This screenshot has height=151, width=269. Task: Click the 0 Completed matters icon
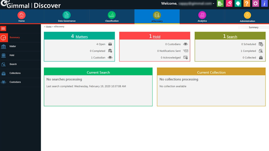110,51
